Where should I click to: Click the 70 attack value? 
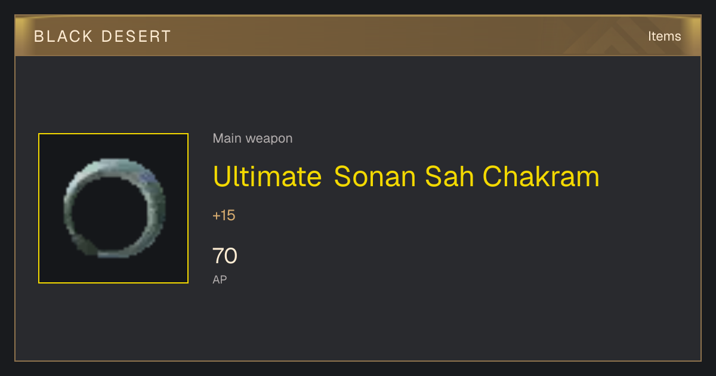pyautogui.click(x=225, y=256)
